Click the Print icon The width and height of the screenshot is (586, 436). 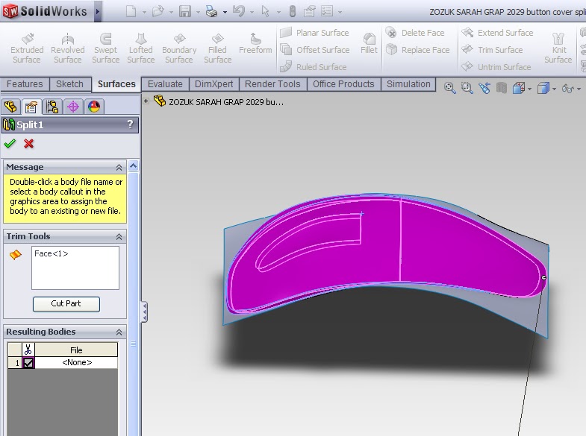tap(212, 12)
